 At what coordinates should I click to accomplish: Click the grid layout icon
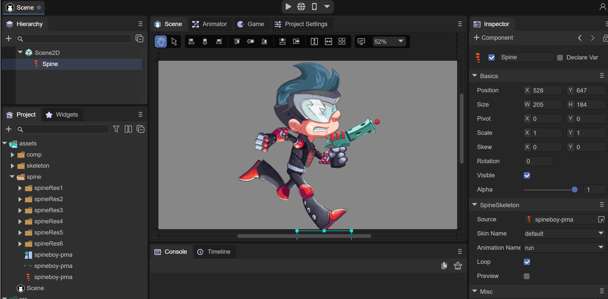pyautogui.click(x=342, y=41)
